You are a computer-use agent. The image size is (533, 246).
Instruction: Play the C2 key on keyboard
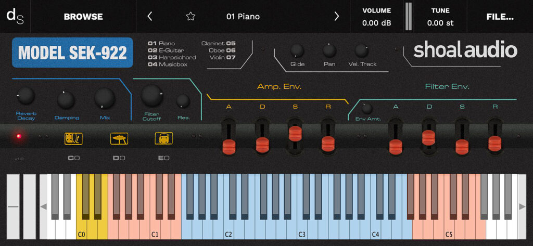point(229,229)
